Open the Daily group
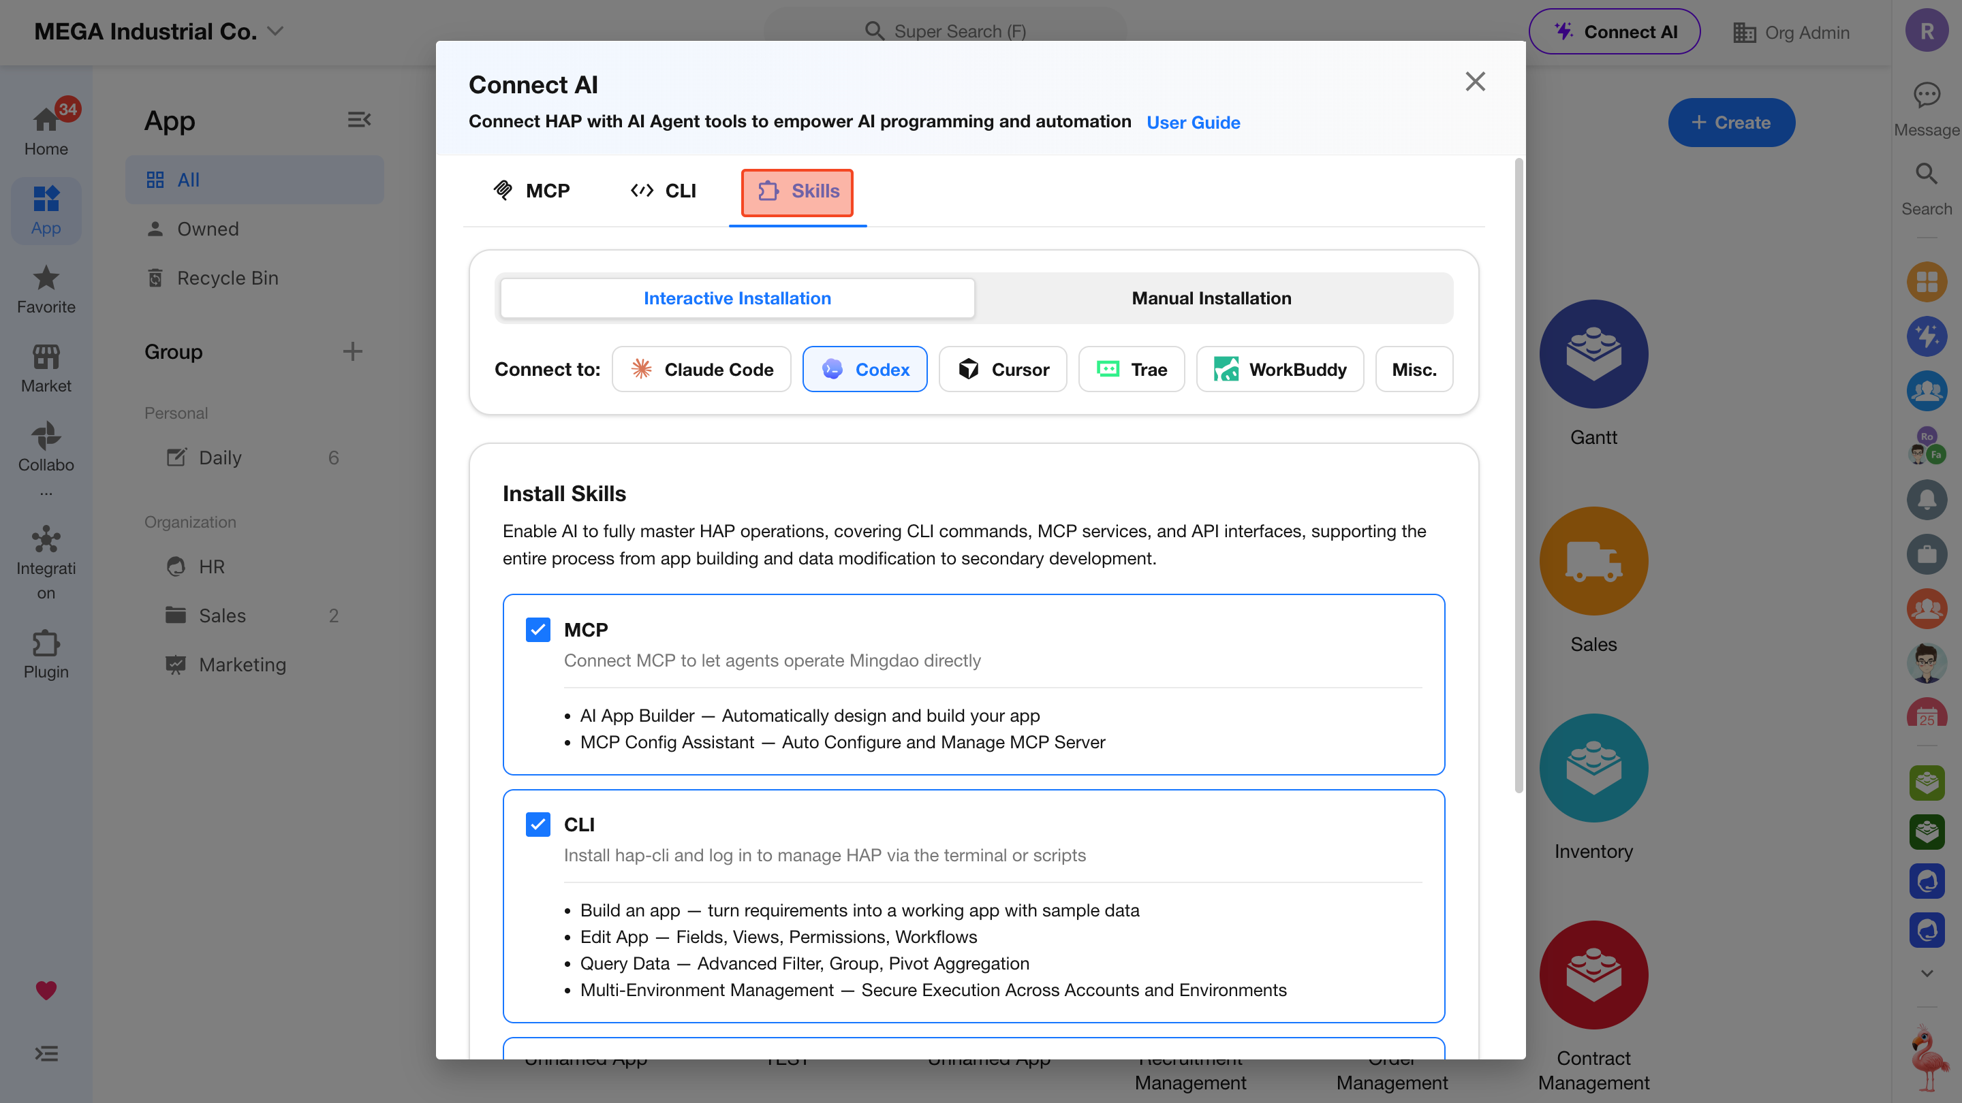1962x1103 pixels. coord(254,458)
